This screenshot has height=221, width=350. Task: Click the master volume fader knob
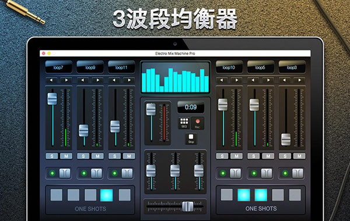(151, 109)
